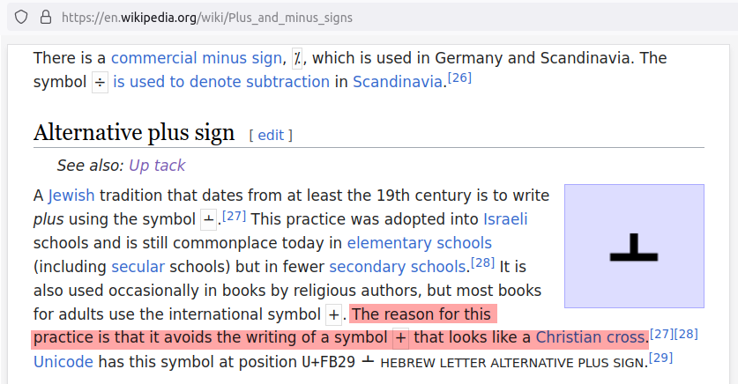Click citation reference 29
The image size is (738, 384).
click(x=660, y=358)
